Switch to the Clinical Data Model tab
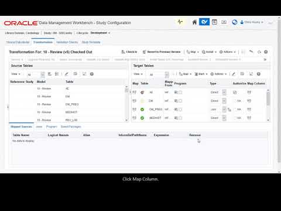Image resolution: width=281 pixels, height=211 pixels. point(18,42)
